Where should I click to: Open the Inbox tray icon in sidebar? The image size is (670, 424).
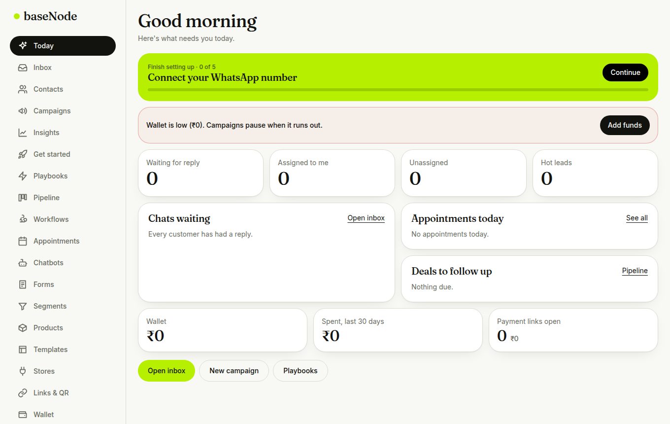click(23, 68)
